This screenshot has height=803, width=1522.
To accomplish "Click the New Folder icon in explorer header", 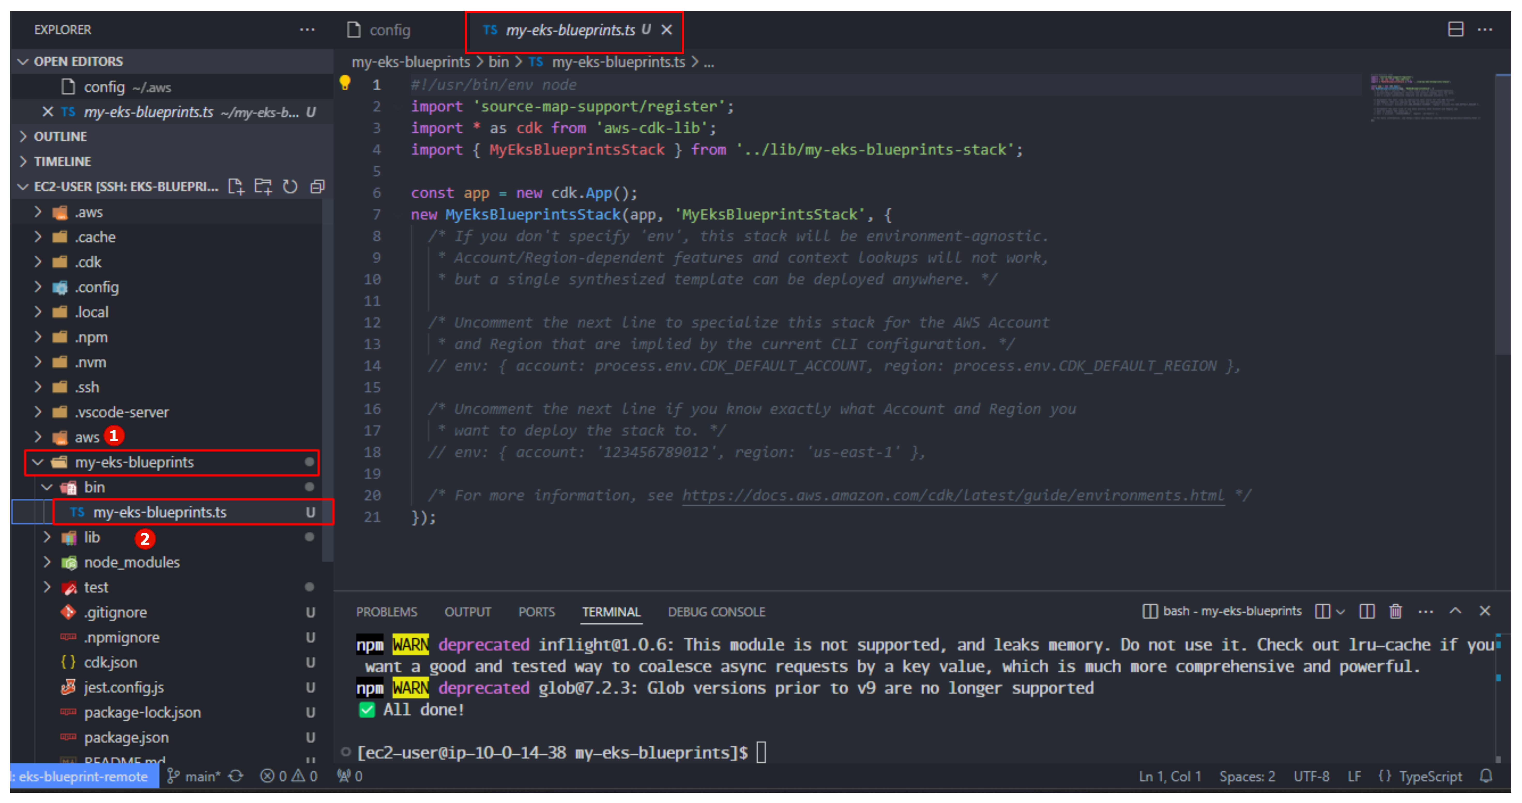I will 263,187.
